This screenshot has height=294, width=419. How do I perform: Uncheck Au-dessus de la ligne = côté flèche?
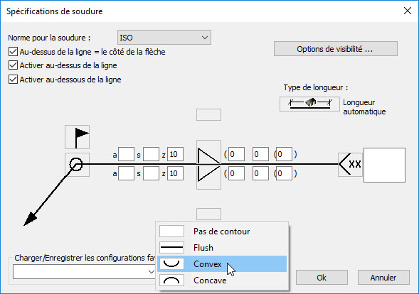tap(13, 52)
